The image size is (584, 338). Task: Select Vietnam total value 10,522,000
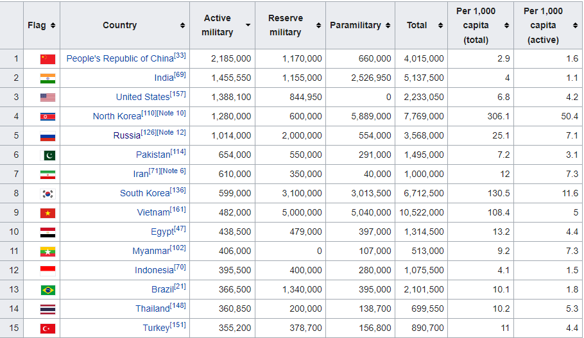tap(422, 212)
